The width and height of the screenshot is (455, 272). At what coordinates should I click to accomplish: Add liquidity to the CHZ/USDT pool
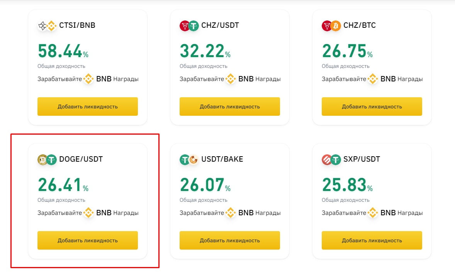coord(230,106)
